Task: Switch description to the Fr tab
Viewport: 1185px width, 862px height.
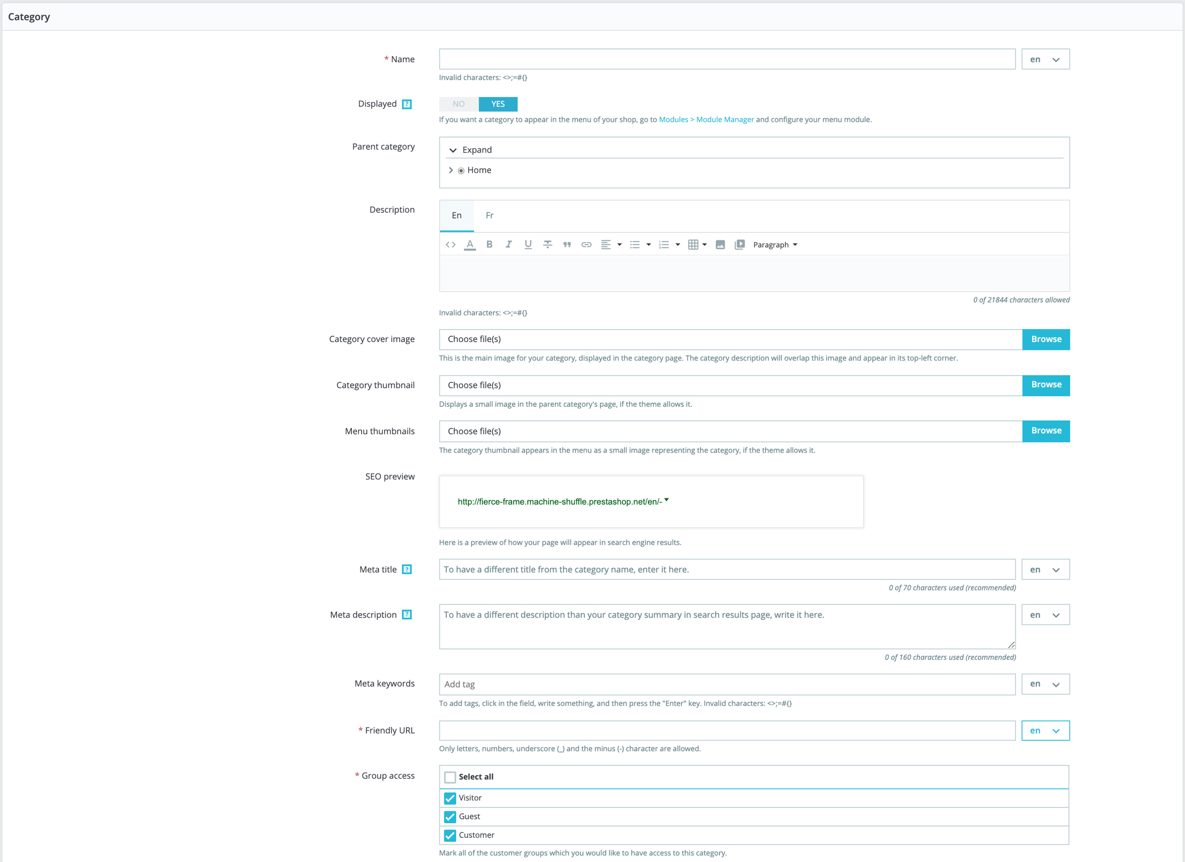Action: pyautogui.click(x=489, y=215)
